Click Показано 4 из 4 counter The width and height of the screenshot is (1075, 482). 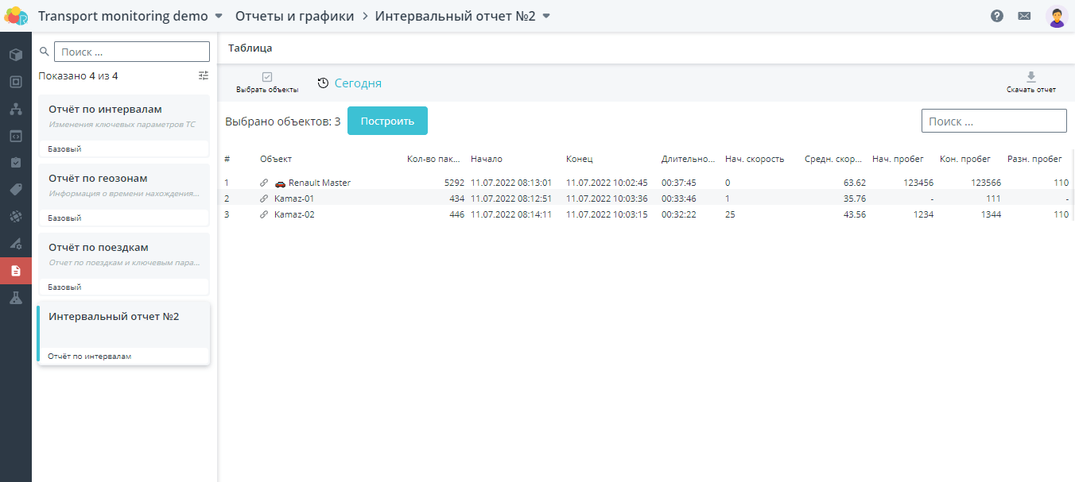pos(78,76)
